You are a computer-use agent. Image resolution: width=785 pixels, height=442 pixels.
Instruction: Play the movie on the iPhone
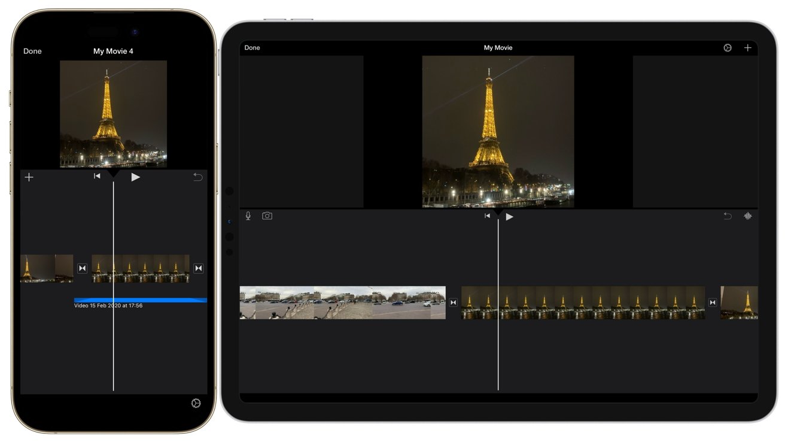(135, 177)
